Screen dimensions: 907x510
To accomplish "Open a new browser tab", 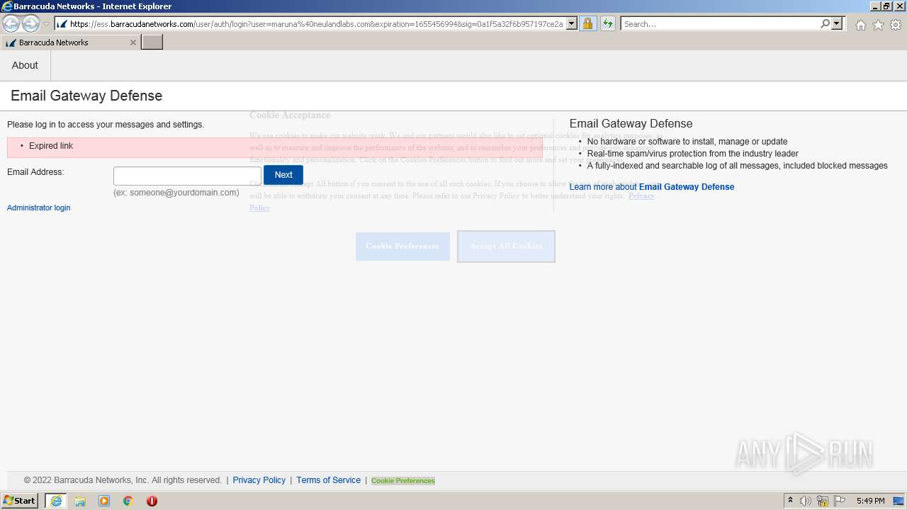I will [x=152, y=42].
